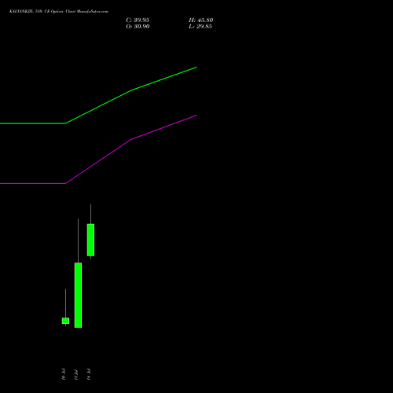This screenshot has width=393, height=393.
Task: Click the chart title text at top left
Action: coord(59,12)
